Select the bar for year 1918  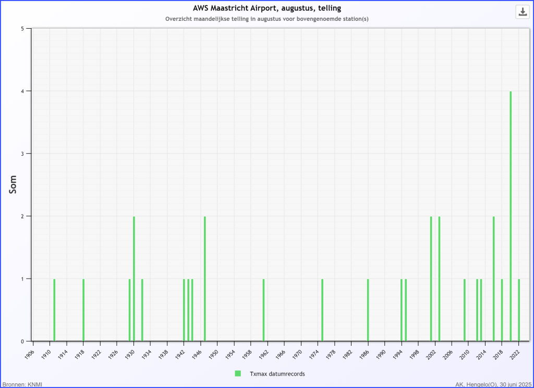click(83, 310)
